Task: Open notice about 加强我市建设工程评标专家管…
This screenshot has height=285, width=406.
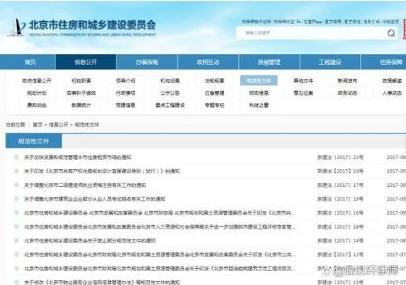Action: click(160, 227)
